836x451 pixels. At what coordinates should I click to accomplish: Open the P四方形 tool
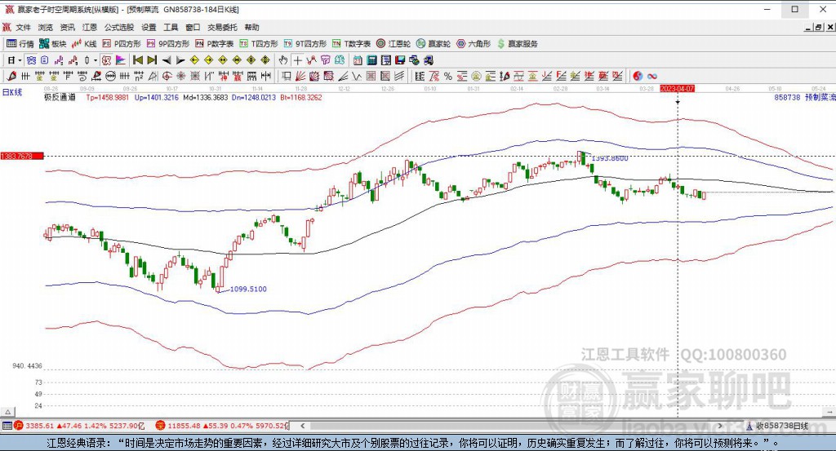[x=122, y=44]
